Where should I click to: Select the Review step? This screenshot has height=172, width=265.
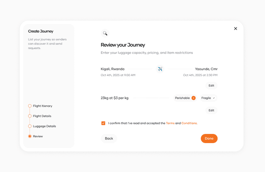pyautogui.click(x=38, y=136)
